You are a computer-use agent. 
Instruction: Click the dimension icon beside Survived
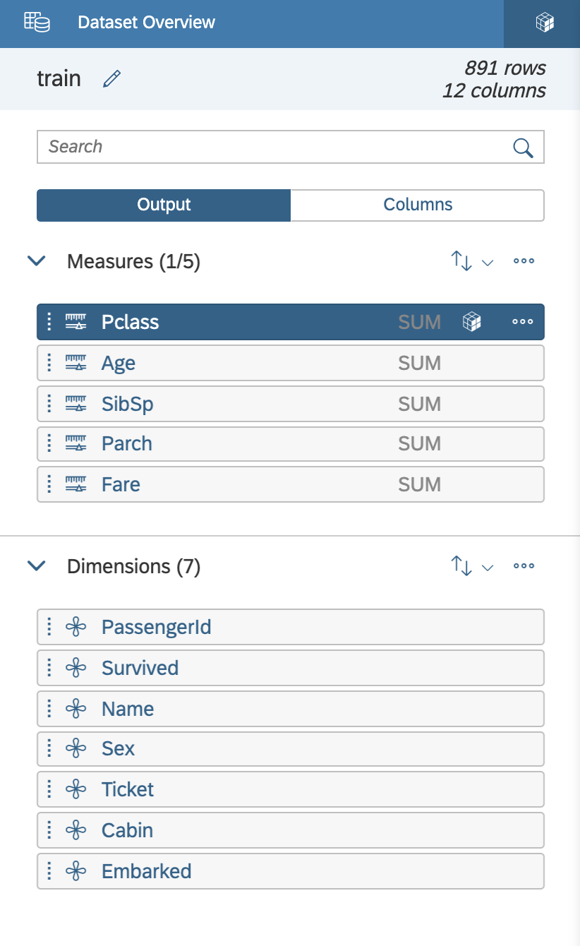click(x=76, y=668)
